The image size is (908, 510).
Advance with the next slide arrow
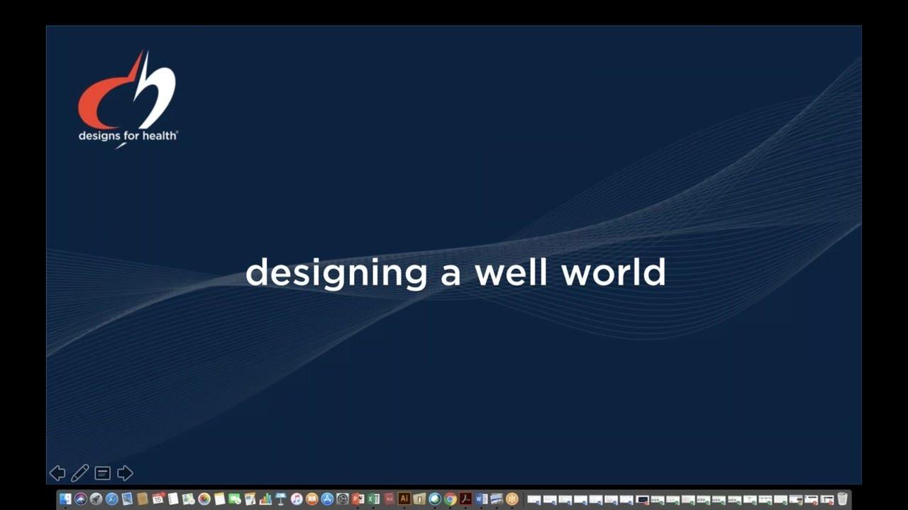coord(125,473)
